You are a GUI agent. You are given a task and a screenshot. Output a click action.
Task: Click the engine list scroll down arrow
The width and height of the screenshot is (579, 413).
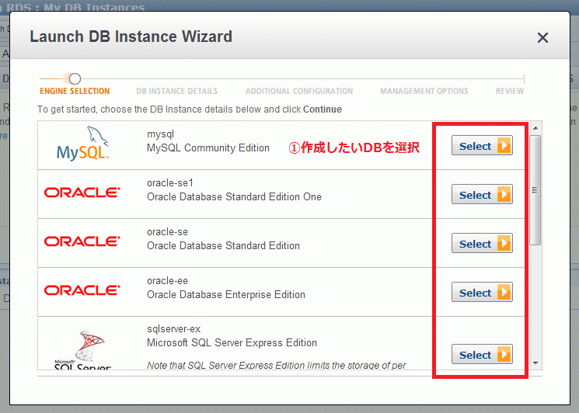535,363
